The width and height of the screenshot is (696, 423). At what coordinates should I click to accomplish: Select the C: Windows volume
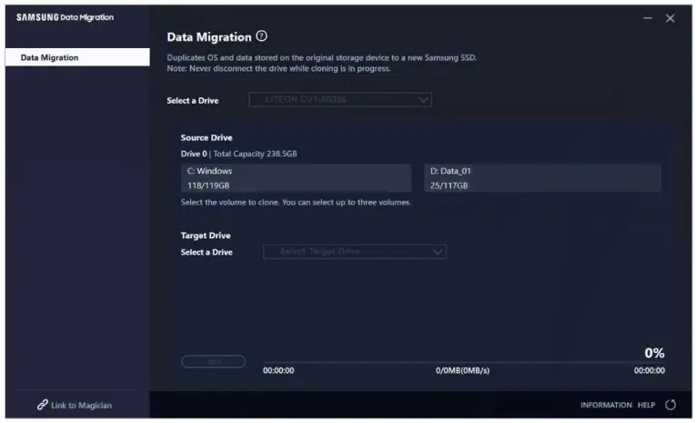pos(296,178)
